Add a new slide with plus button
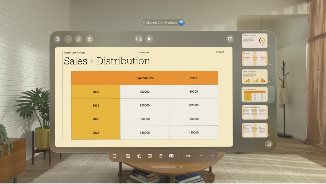The width and height of the screenshot is (326, 184). coord(268,144)
